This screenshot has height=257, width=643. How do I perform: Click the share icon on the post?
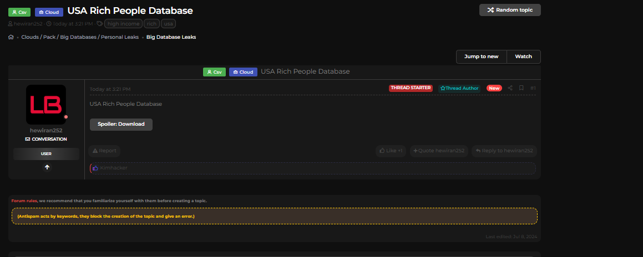[510, 88]
